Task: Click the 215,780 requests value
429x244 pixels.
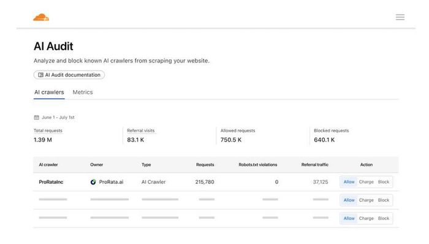Action: pos(205,182)
